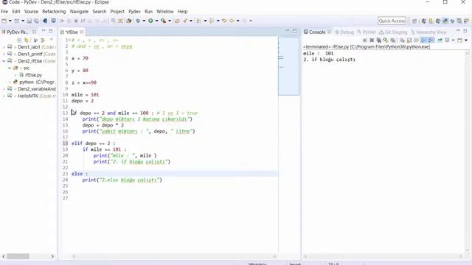Click the grey Terminate icon in Console toolbar
This screenshot has height=265, width=472.
(x=365, y=40)
